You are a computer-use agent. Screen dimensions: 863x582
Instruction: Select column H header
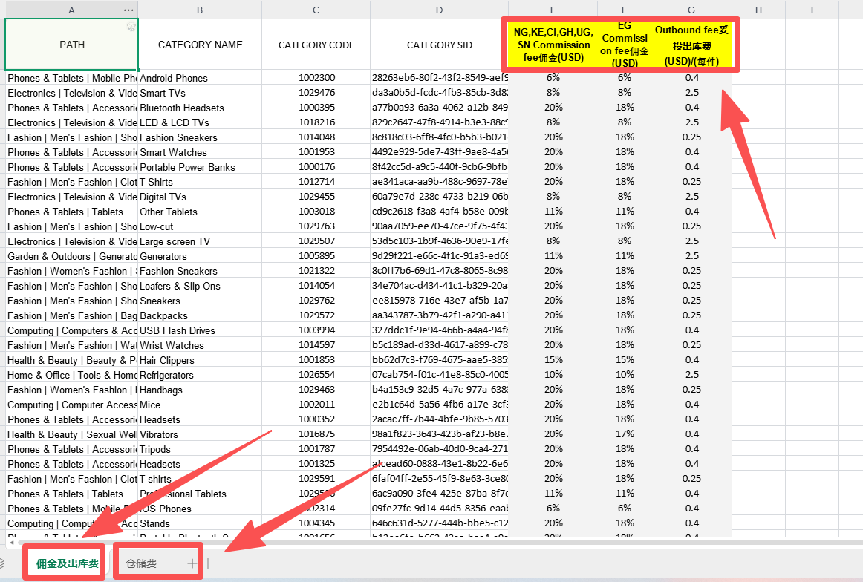coord(758,10)
